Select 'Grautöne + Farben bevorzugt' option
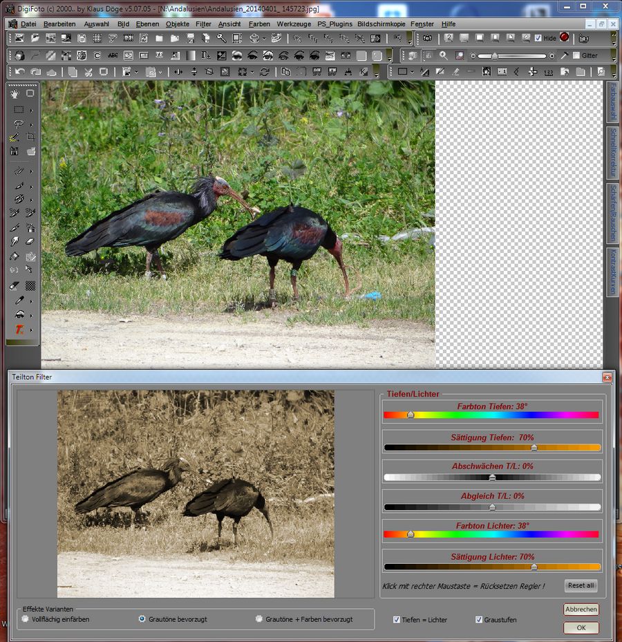The image size is (622, 642). point(259,619)
